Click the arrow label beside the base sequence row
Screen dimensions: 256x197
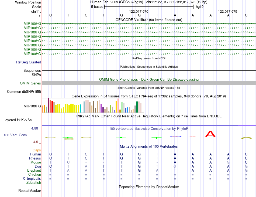38,16
